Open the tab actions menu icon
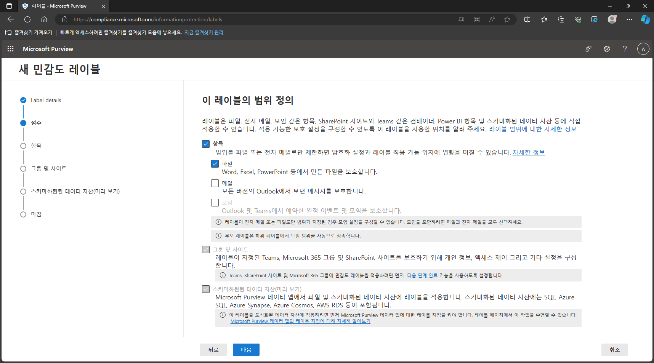This screenshot has height=363, width=654. coord(9,6)
